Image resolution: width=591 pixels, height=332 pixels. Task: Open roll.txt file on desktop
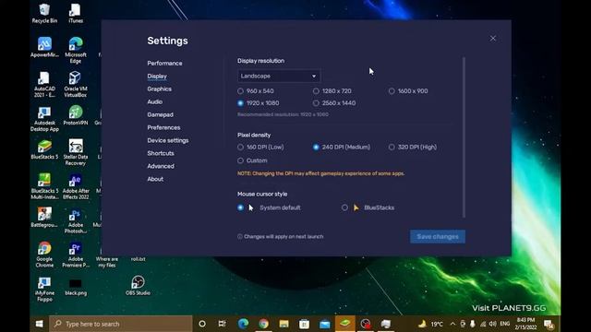pos(138,258)
